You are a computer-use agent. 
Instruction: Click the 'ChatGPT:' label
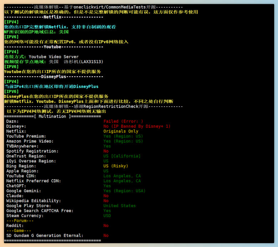(16, 186)
